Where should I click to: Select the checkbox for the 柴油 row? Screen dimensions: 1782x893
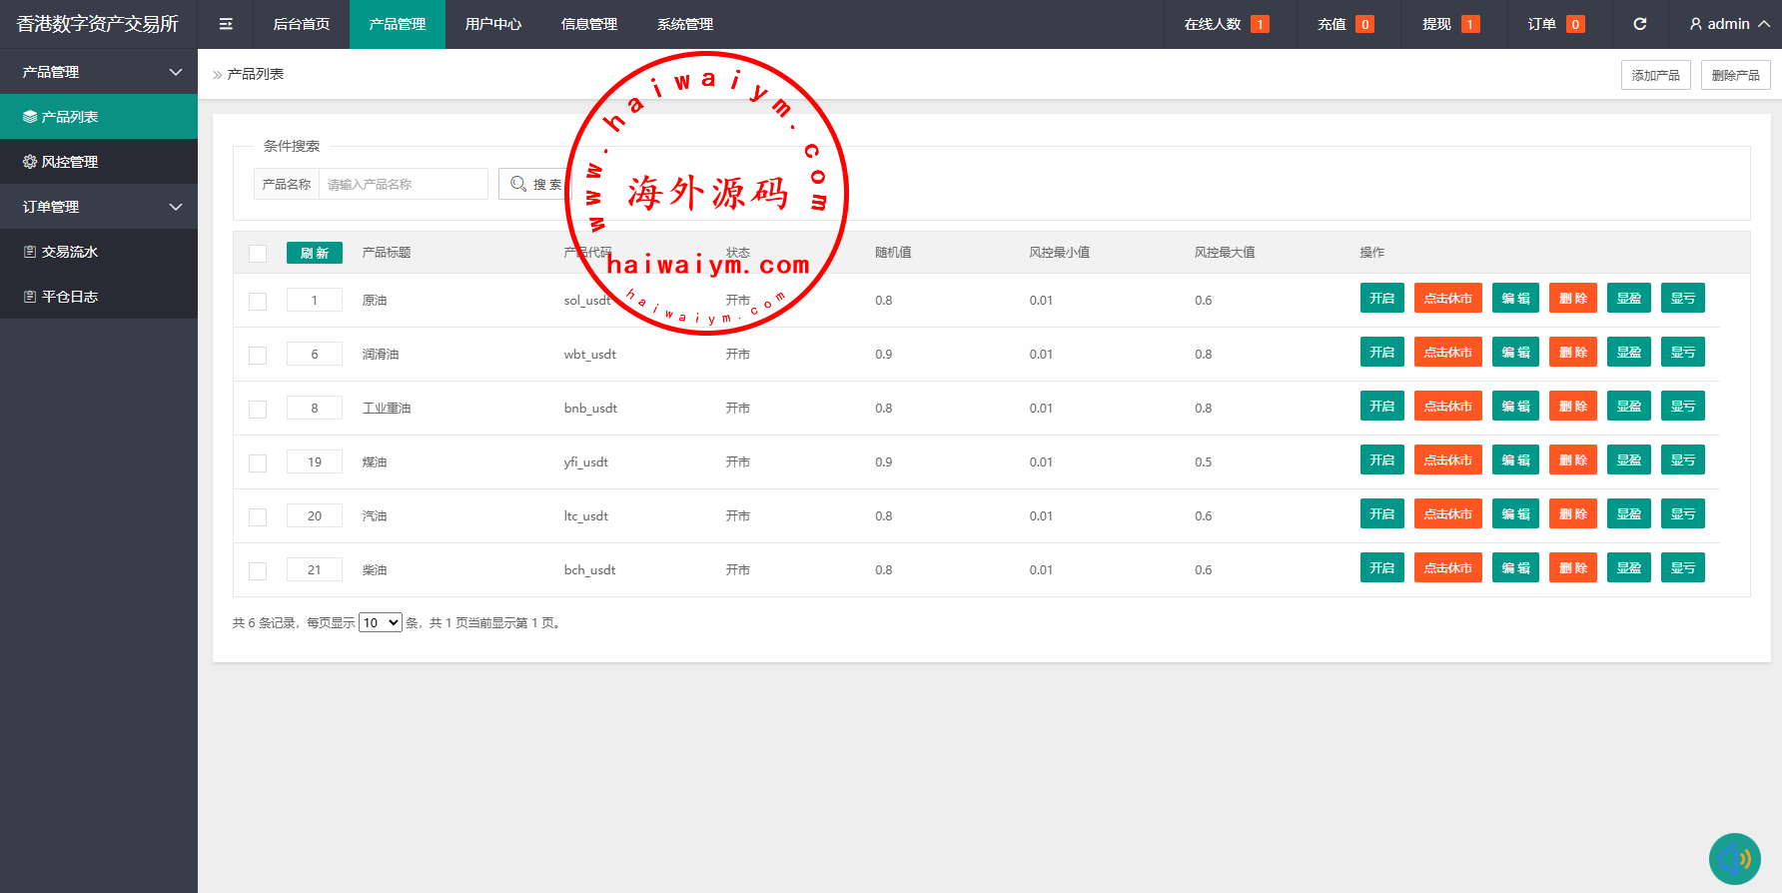[x=258, y=571]
